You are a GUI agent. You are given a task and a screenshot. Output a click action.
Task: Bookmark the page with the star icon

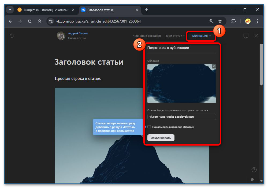220,21
